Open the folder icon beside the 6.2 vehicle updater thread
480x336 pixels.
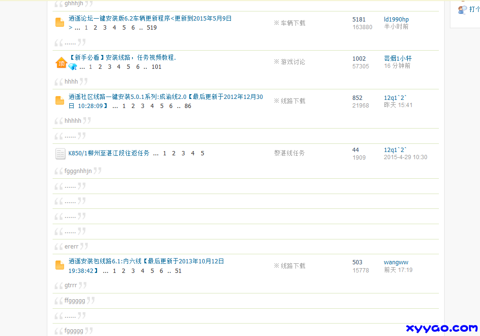tap(59, 22)
